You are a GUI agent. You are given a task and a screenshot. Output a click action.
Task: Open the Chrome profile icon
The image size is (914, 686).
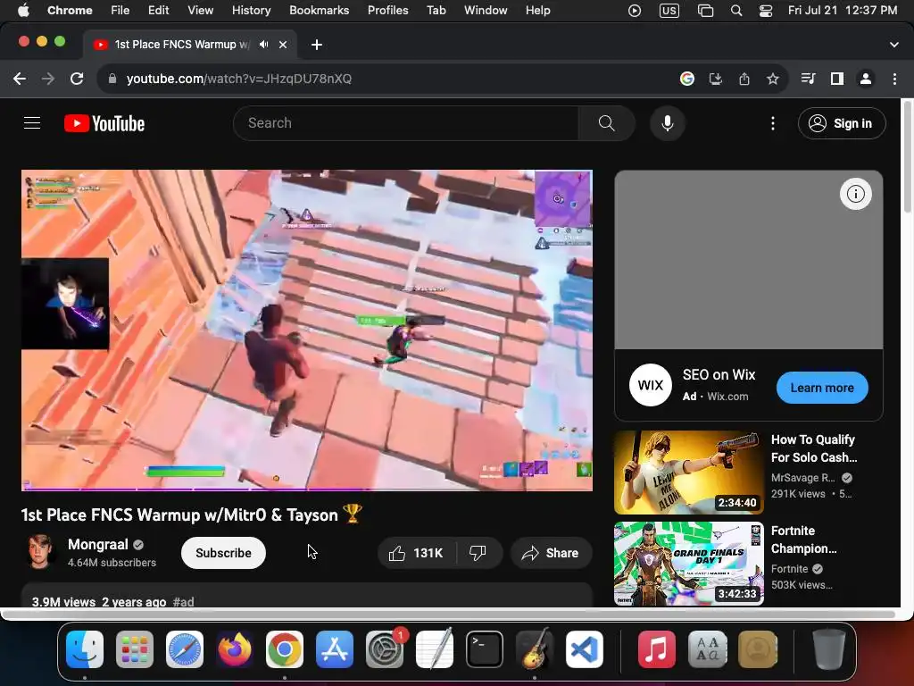[x=866, y=79]
